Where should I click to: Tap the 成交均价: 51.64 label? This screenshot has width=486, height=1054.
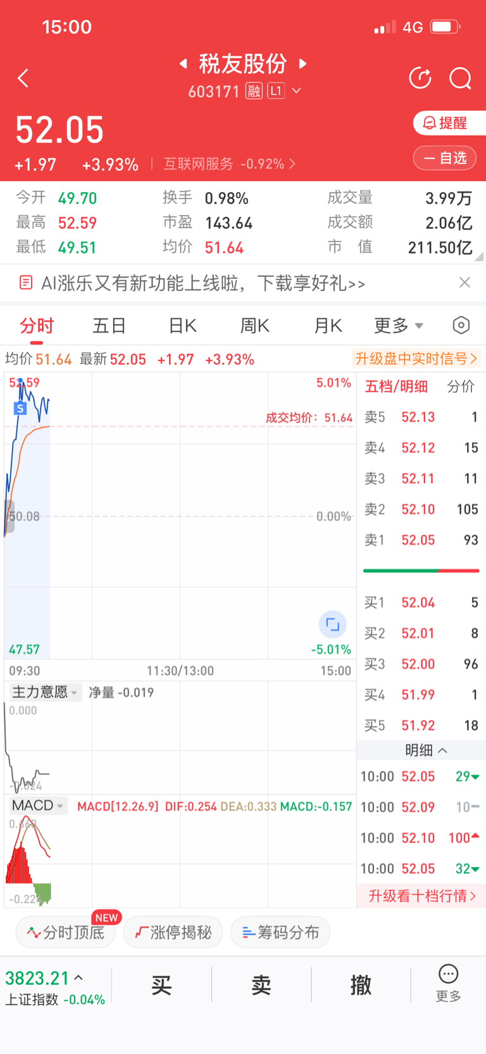click(309, 418)
